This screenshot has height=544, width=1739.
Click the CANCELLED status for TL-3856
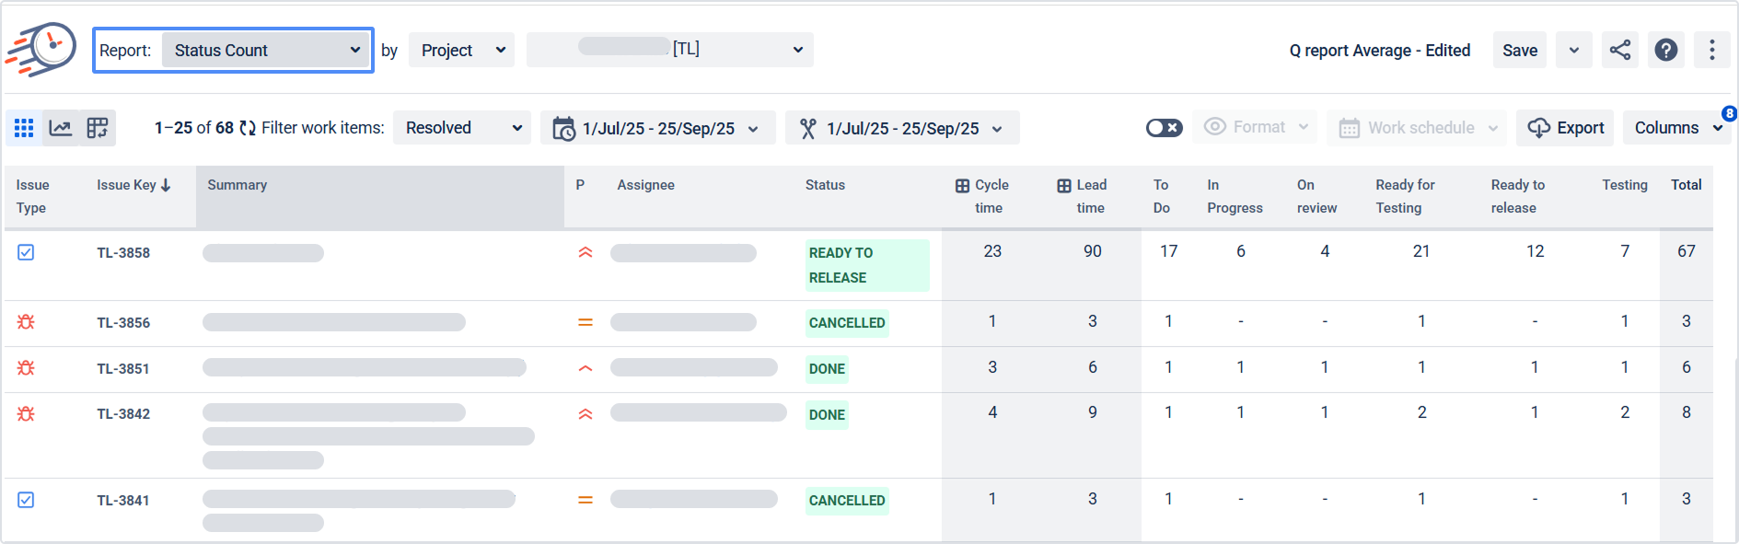[x=847, y=323]
